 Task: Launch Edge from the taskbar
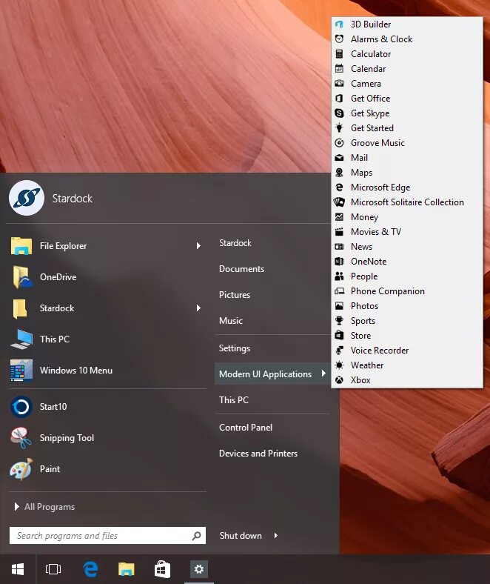(x=90, y=568)
